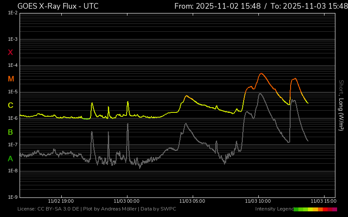Click the magenta legend swatch

pos(335,209)
